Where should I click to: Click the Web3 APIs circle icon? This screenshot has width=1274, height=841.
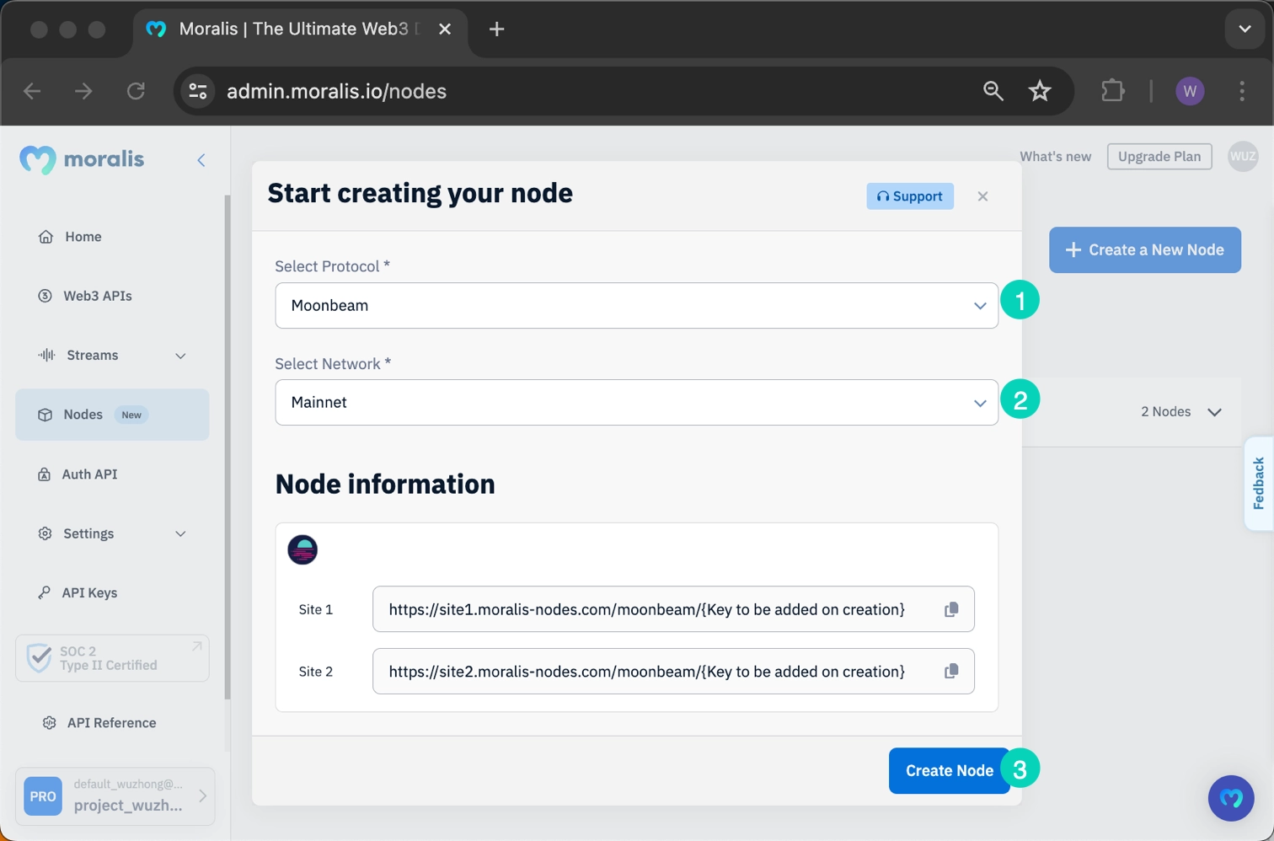[45, 296]
